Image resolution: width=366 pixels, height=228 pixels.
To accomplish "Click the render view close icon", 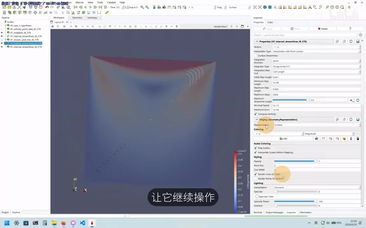I will (248, 27).
